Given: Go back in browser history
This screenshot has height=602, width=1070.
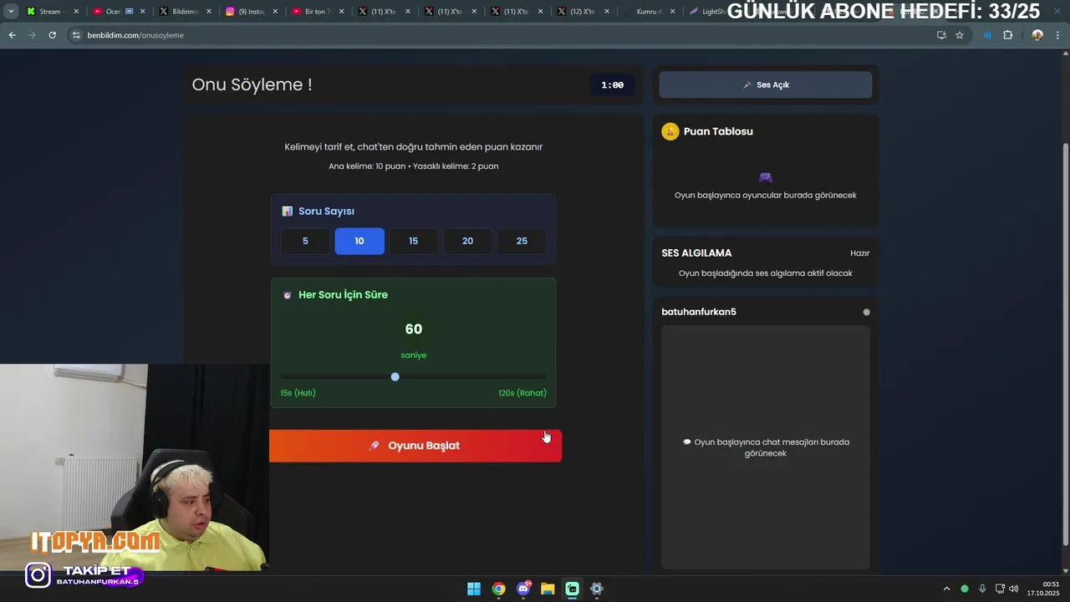Looking at the screenshot, I should point(12,35).
